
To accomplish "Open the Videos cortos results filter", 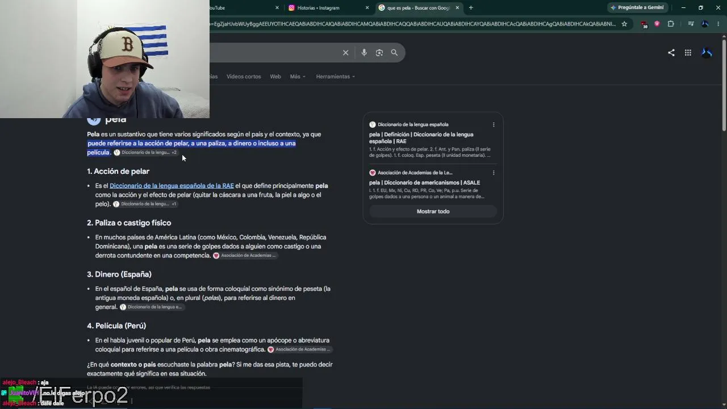I will point(244,77).
